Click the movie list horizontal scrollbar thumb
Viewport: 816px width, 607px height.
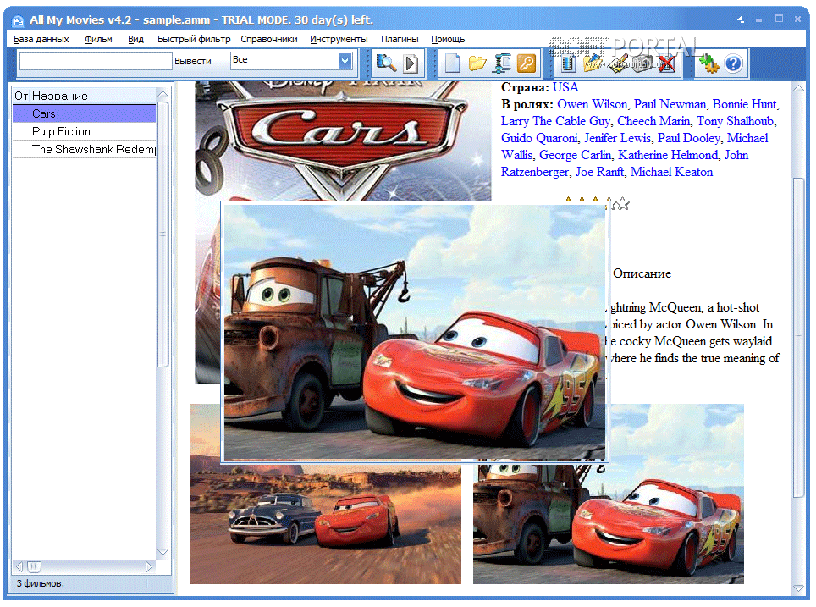pyautogui.click(x=34, y=566)
